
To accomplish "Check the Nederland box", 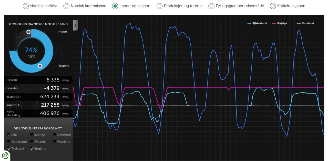I will tap(9, 142).
